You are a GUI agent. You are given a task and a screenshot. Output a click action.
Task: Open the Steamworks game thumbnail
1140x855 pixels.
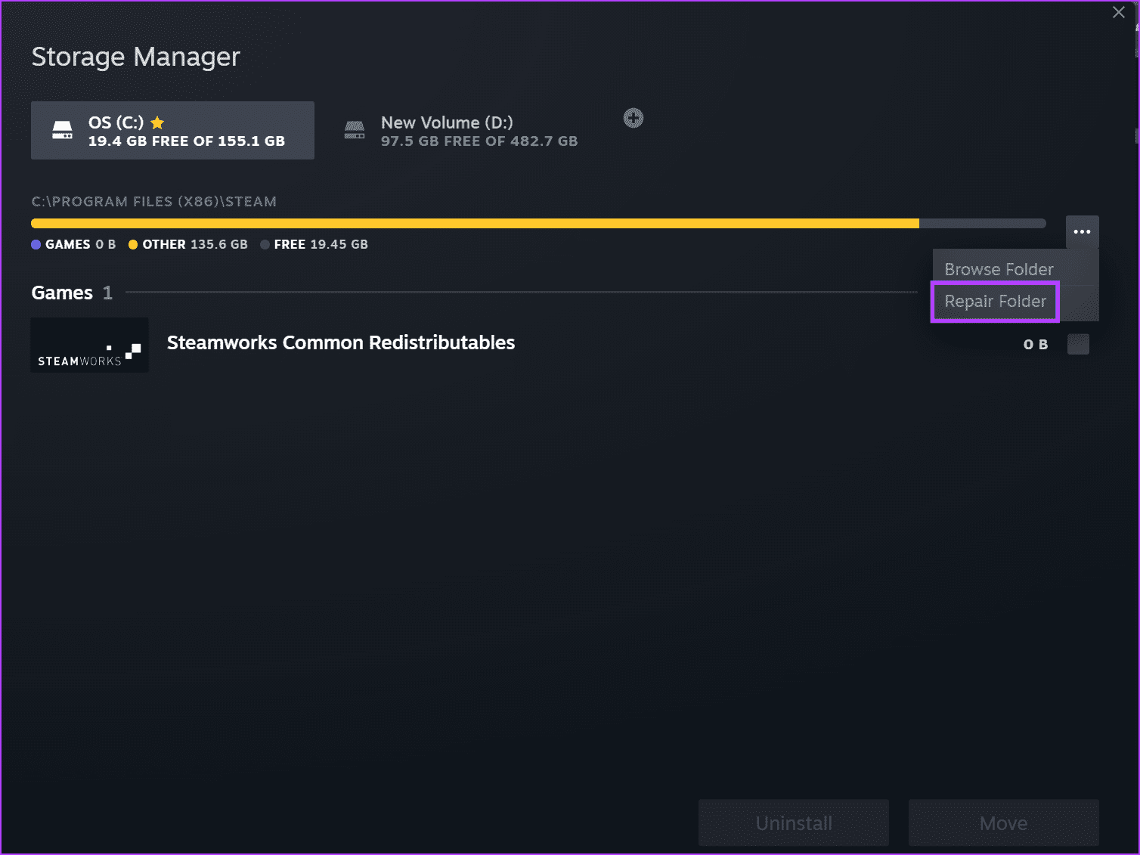tap(89, 345)
